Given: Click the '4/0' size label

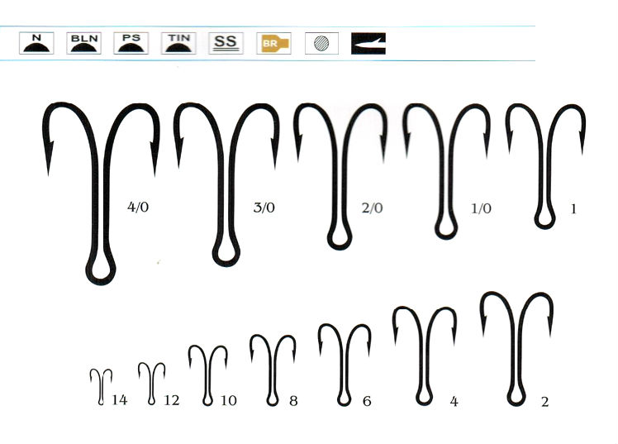Looking at the screenshot, I should coord(138,207).
